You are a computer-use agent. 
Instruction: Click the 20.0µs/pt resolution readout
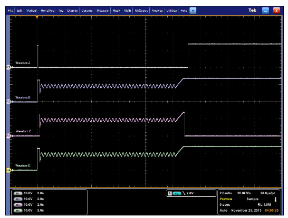267,193
